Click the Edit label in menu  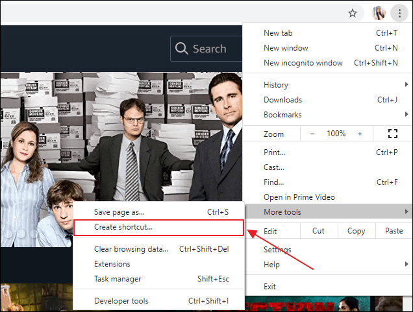coord(270,232)
